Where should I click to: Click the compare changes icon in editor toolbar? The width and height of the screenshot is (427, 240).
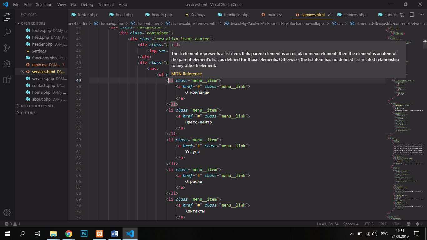[402, 15]
